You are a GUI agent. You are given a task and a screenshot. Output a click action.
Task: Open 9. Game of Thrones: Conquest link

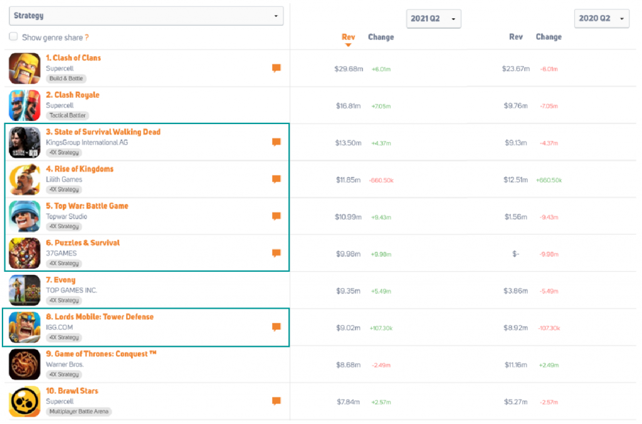tap(101, 354)
